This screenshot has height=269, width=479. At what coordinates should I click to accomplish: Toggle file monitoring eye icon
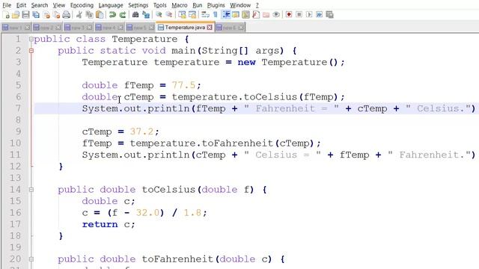276,15
